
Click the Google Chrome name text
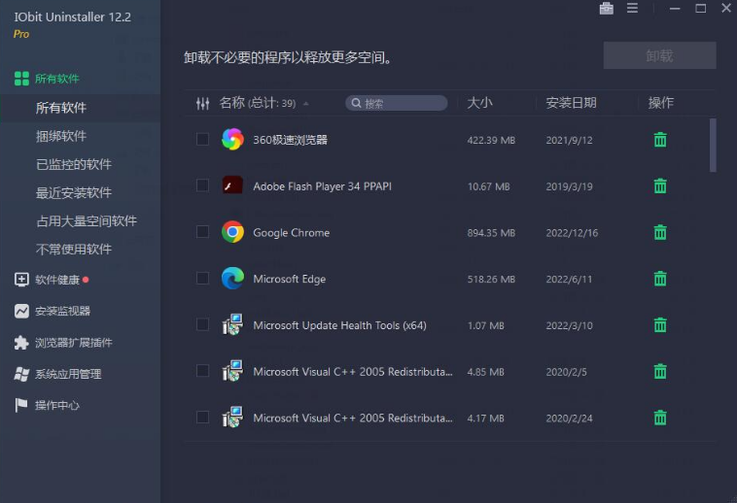tap(292, 233)
